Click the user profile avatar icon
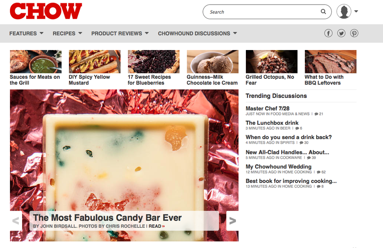 click(344, 11)
